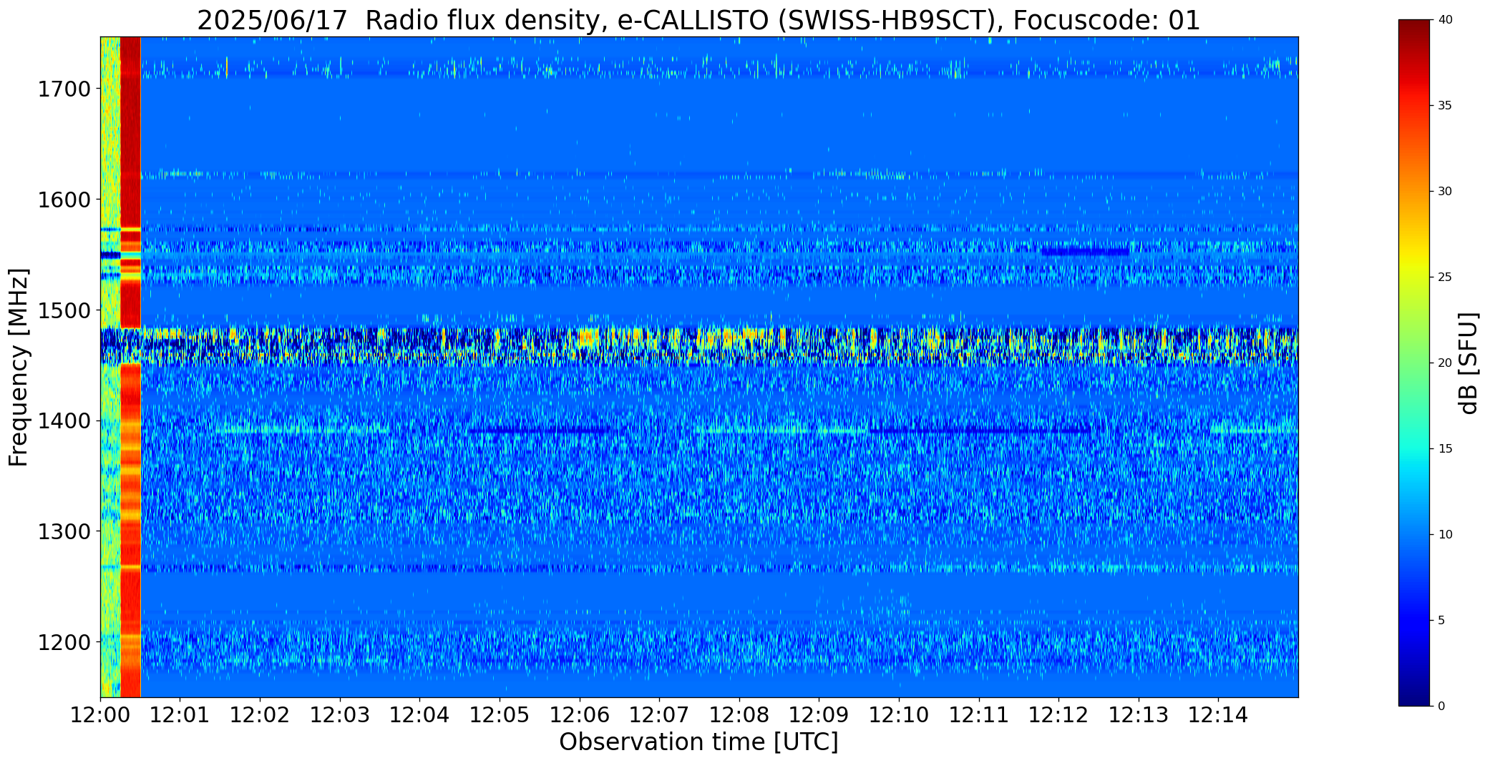
Task: Click the 'Observation time [UTC]' axis label
Action: coord(698,742)
